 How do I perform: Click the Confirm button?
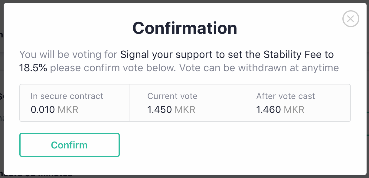pos(70,145)
